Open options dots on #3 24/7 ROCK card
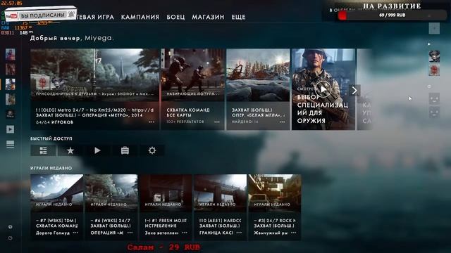Screen dimensions: 451x253 tap(293, 233)
